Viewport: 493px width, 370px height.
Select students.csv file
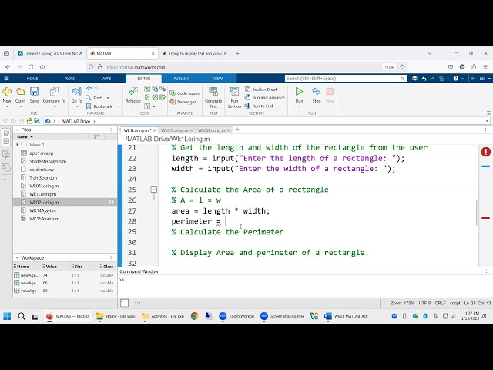pos(42,170)
